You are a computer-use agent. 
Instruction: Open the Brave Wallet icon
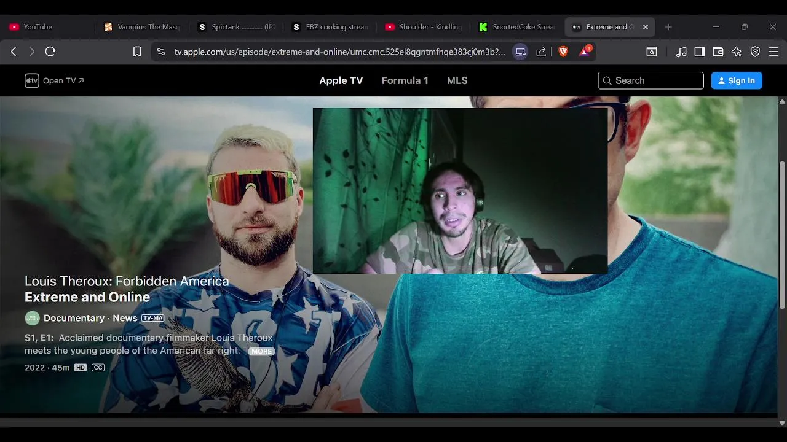pyautogui.click(x=718, y=52)
